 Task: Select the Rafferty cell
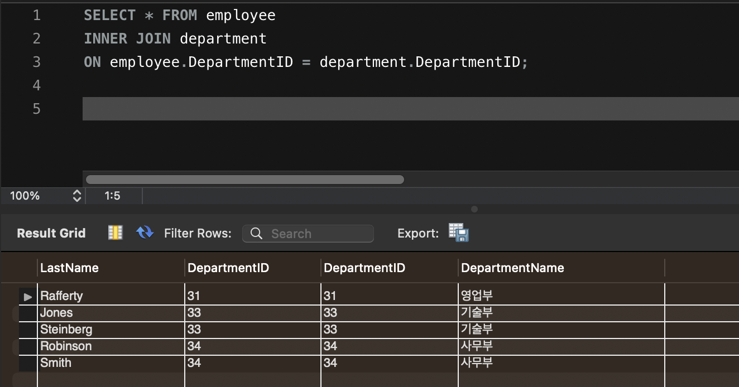click(111, 296)
